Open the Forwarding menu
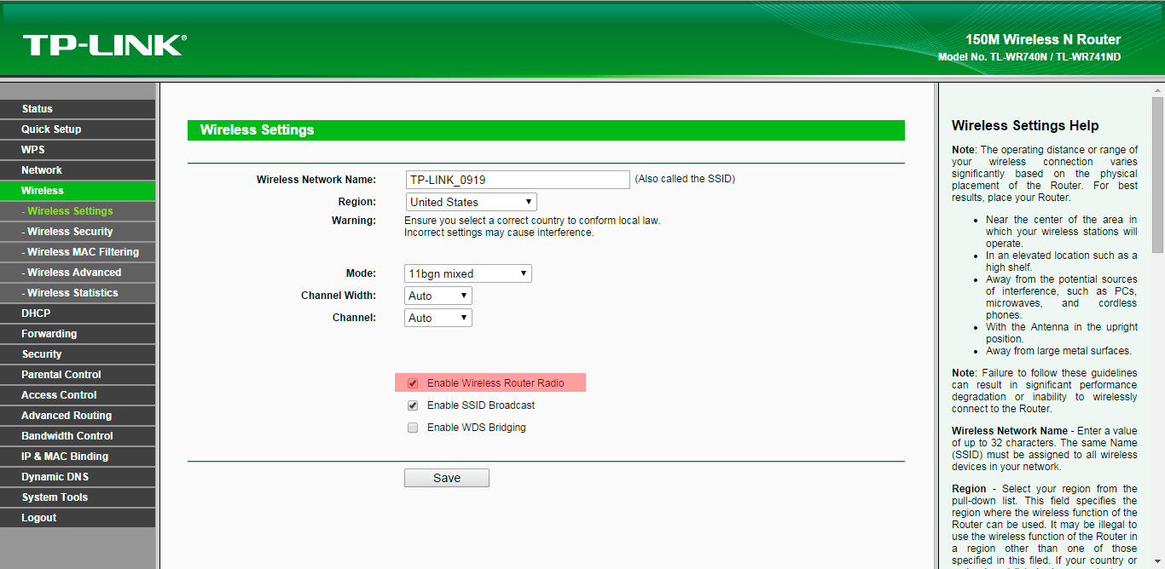Viewport: 1165px width, 569px height. (x=78, y=334)
